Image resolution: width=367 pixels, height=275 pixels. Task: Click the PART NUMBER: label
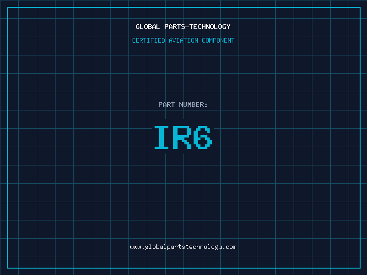pyautogui.click(x=183, y=104)
